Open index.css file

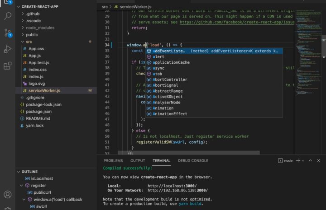click(x=56, y=70)
